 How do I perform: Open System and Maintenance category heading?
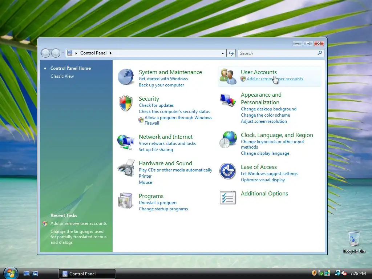click(x=170, y=72)
